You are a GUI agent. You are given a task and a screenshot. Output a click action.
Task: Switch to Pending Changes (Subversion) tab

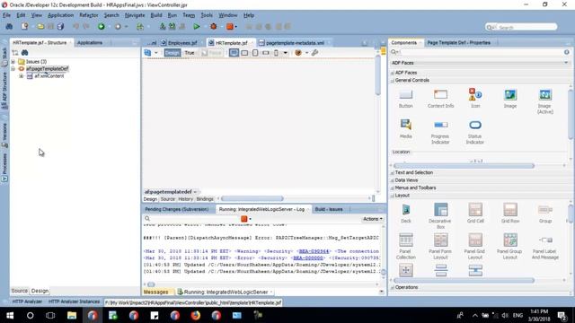click(x=176, y=209)
